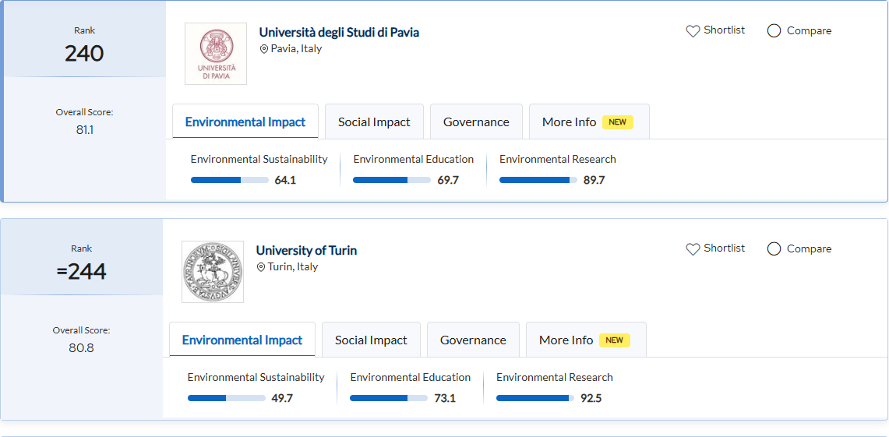889x437 pixels.
Task: Open More Info tab for Pavia
Action: pos(588,122)
